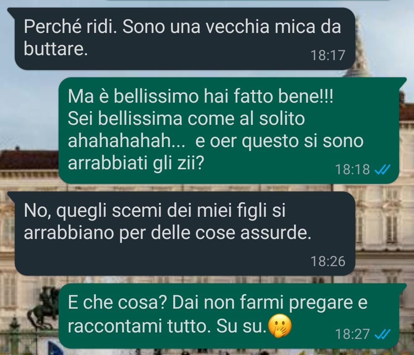Image resolution: width=414 pixels, height=355 pixels.
Task: Click the blue read ticks at 18:18
Action: [383, 170]
